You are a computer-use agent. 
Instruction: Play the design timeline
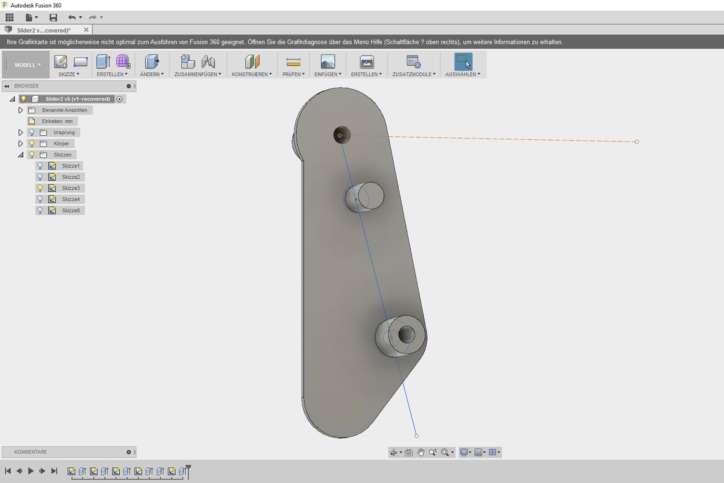pos(31,471)
